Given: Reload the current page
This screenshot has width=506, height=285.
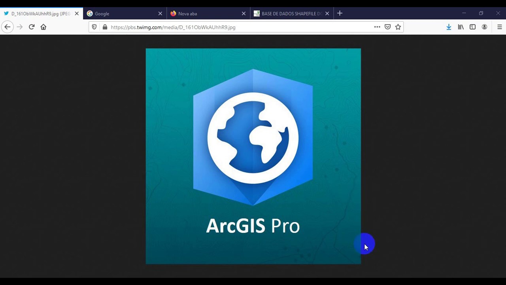Looking at the screenshot, I should [32, 27].
